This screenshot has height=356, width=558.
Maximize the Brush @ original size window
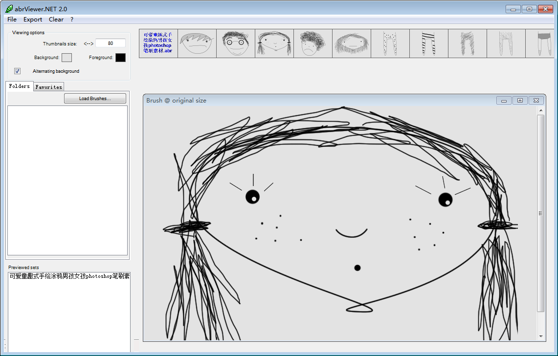pos(520,101)
